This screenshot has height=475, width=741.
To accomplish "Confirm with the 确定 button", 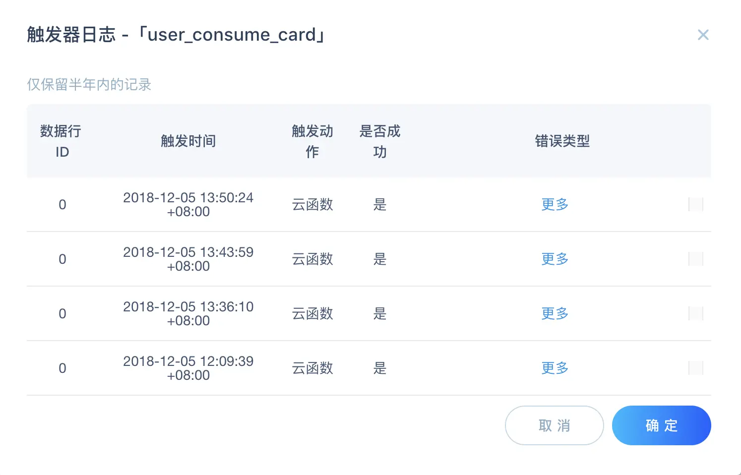I will click(661, 425).
